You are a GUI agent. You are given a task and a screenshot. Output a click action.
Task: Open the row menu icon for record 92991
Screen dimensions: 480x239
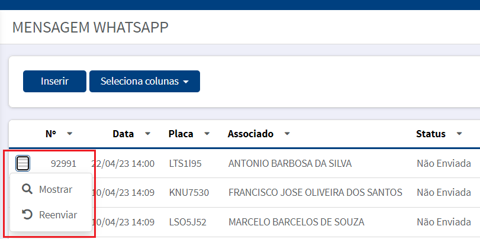point(22,163)
